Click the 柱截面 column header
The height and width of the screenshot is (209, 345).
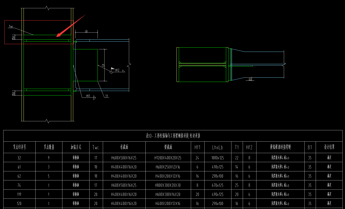[124, 147]
